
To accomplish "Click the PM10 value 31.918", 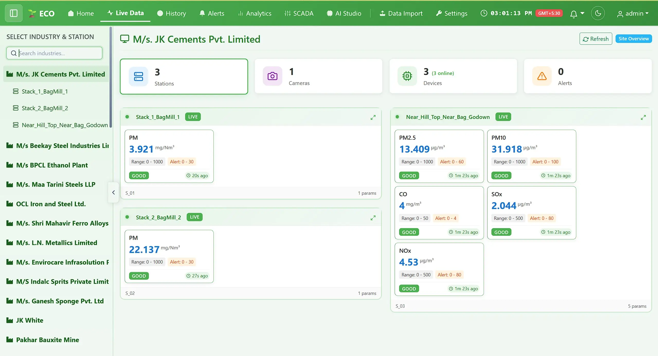I will [507, 149].
